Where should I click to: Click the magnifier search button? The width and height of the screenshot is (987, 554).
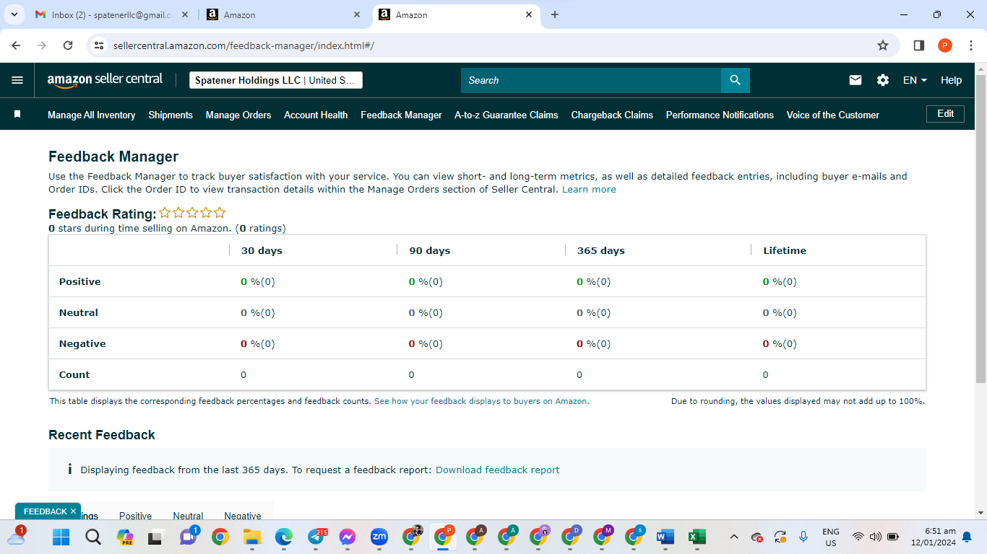pos(736,80)
